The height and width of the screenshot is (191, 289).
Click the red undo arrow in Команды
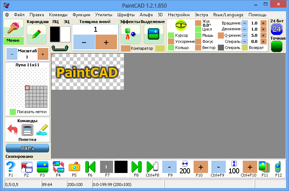12,130
